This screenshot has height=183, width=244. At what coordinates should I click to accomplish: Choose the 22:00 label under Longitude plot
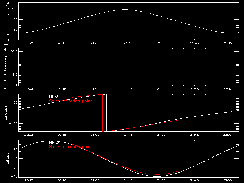(228, 135)
